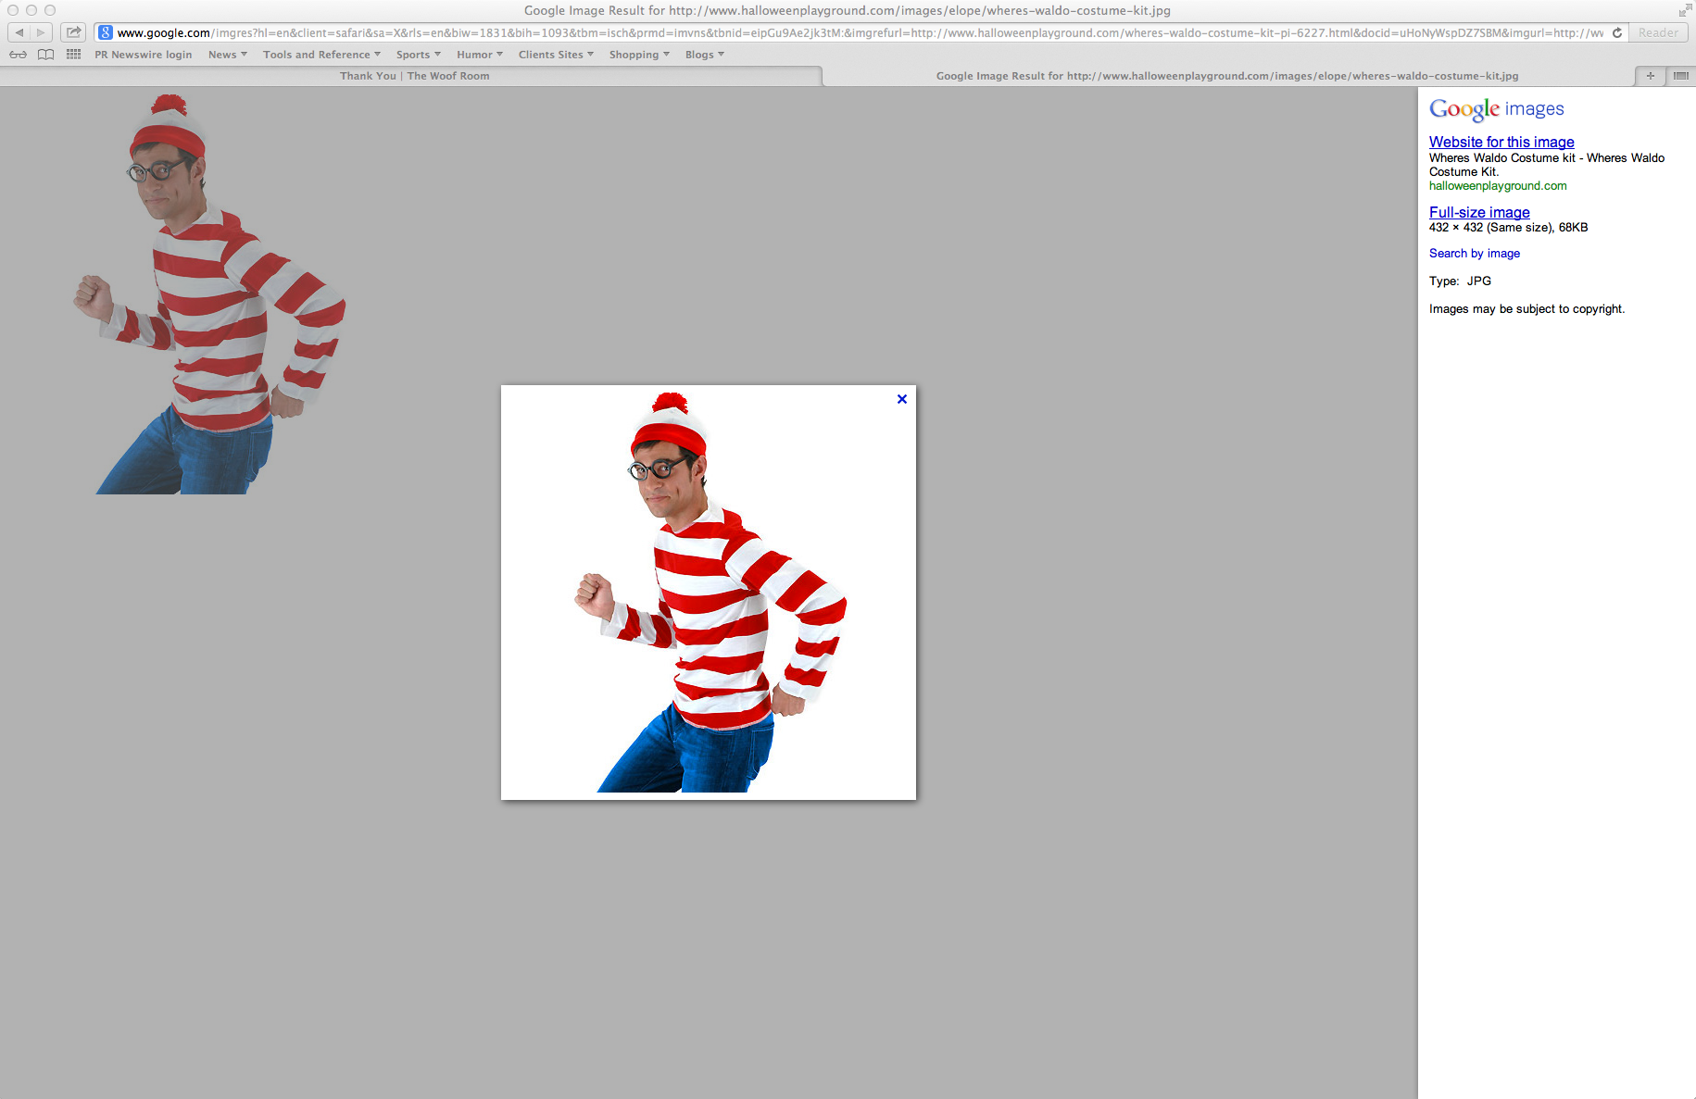The width and height of the screenshot is (1696, 1099).
Task: Click the "432 × 432 (Same size), 68KB" text
Action: coord(1508,228)
